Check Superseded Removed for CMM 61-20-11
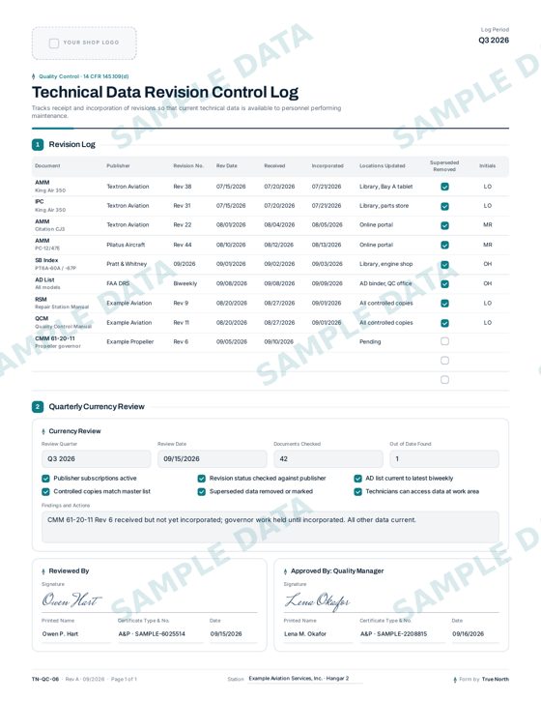Viewport: 541px width, 701px height. [444, 341]
